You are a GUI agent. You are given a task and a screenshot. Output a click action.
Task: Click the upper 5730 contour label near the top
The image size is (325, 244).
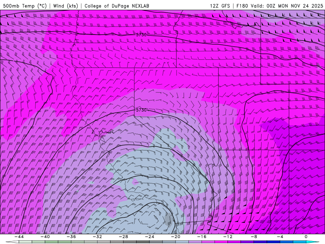click(x=141, y=35)
